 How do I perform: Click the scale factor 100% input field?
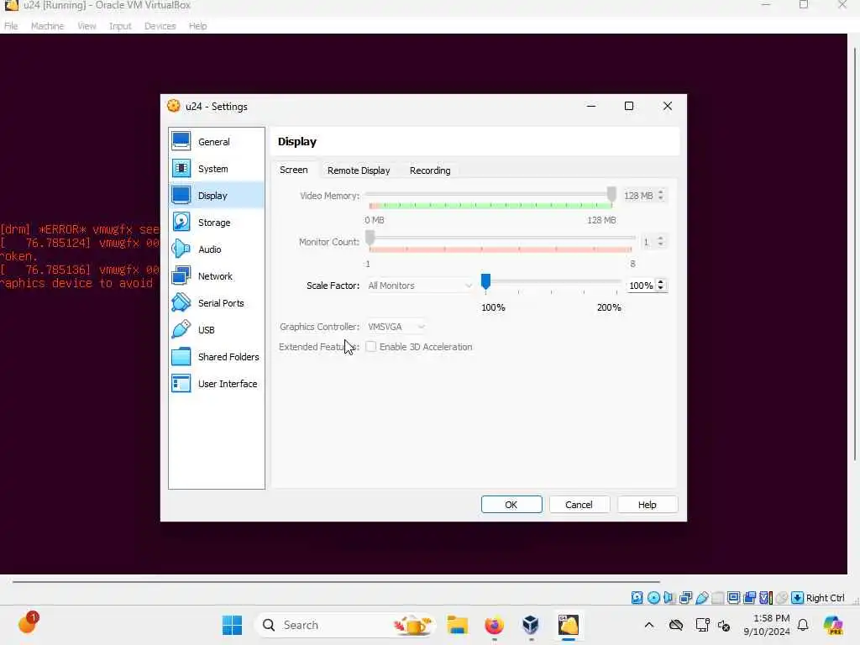(x=641, y=286)
